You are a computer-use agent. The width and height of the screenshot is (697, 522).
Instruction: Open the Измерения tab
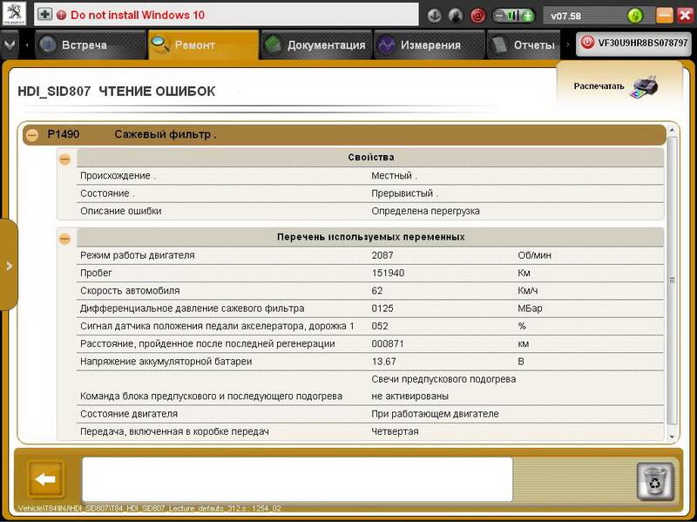point(419,45)
